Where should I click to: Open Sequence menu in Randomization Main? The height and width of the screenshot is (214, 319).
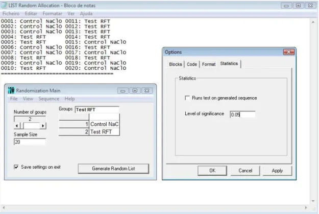click(x=49, y=99)
